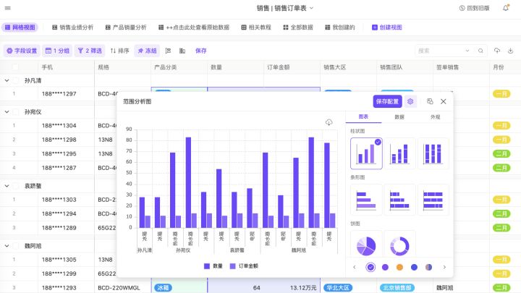521x293 pixels.
Task: Open the hamburger menu at top left
Action: pos(8,8)
